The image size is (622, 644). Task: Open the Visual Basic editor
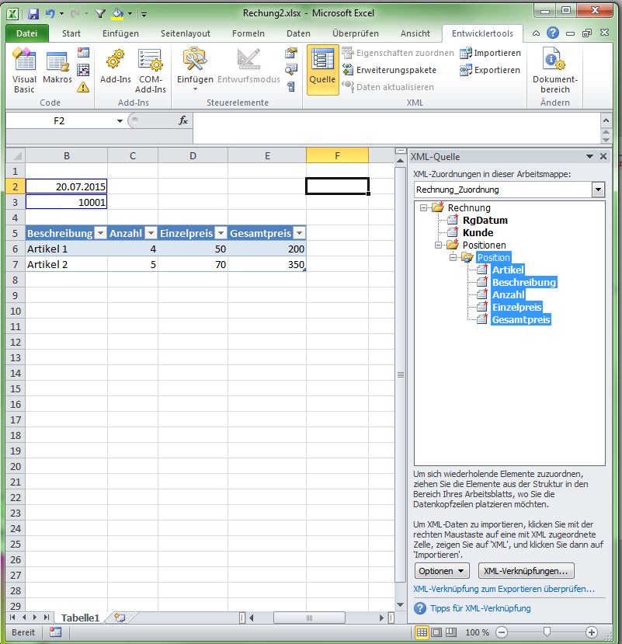[24, 70]
